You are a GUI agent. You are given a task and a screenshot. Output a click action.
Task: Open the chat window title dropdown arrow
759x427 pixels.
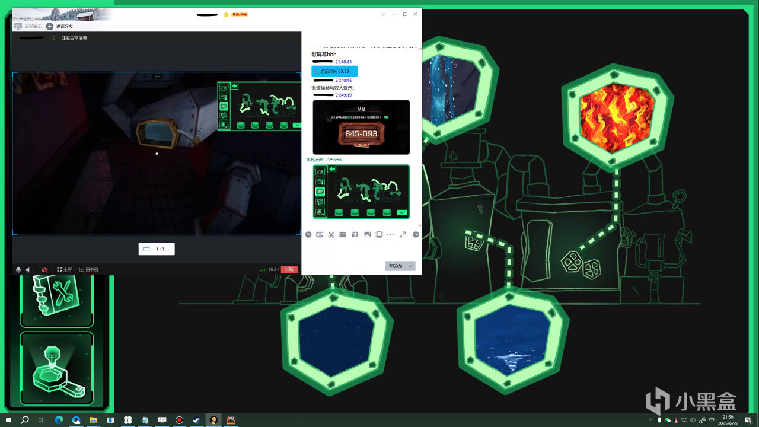point(383,14)
